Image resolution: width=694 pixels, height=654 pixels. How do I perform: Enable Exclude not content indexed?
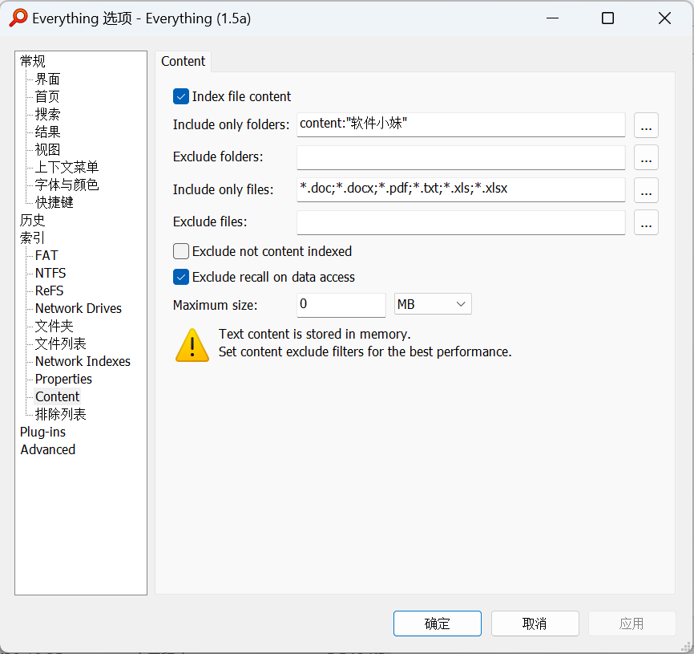pyautogui.click(x=180, y=251)
